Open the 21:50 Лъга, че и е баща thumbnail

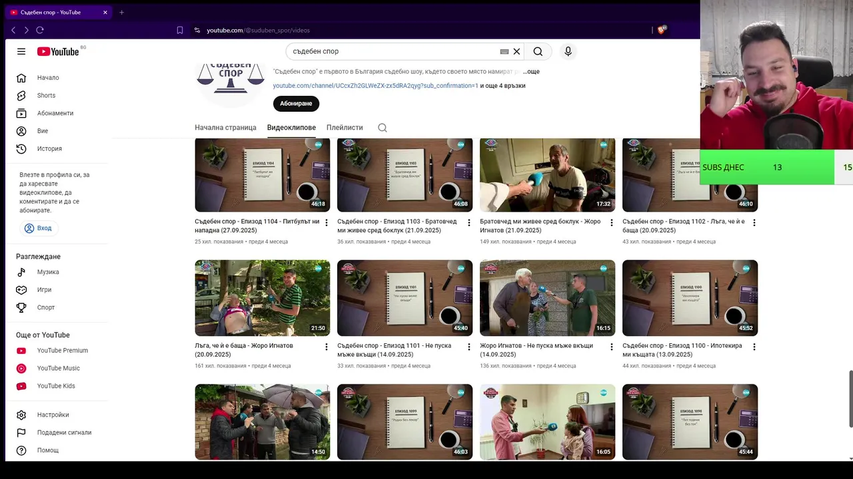[262, 298]
